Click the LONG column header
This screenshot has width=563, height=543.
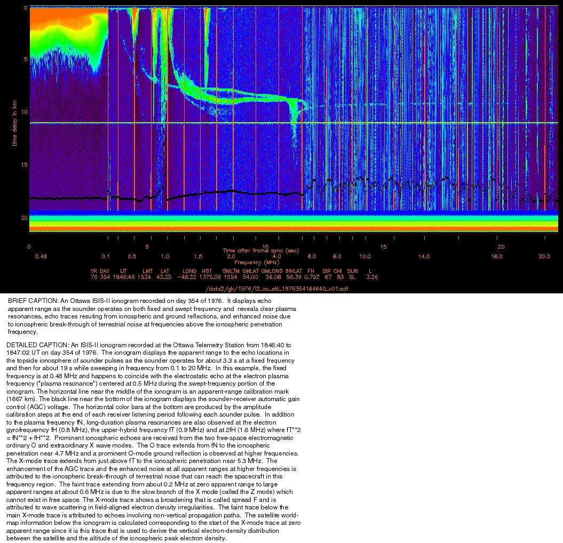click(189, 271)
